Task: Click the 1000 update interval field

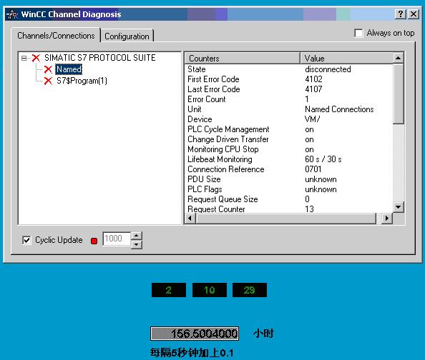Action: point(117,239)
